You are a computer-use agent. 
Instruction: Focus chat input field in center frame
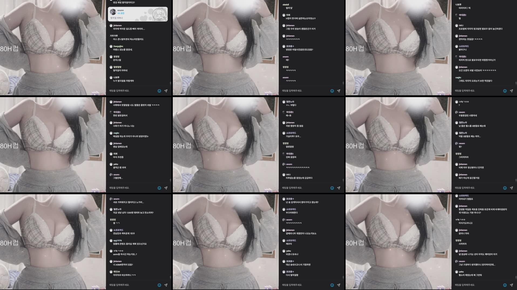(305, 188)
